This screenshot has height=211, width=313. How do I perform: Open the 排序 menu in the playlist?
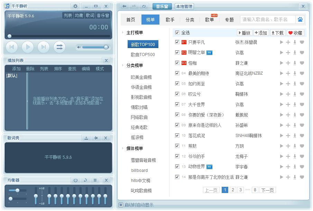coord(58,69)
